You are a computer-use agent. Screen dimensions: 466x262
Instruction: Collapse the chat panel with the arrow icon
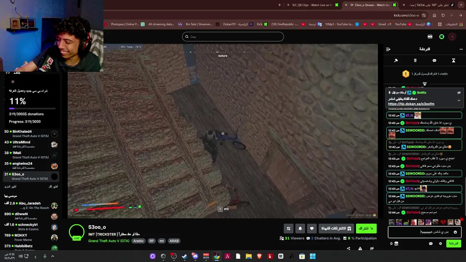tap(388, 49)
